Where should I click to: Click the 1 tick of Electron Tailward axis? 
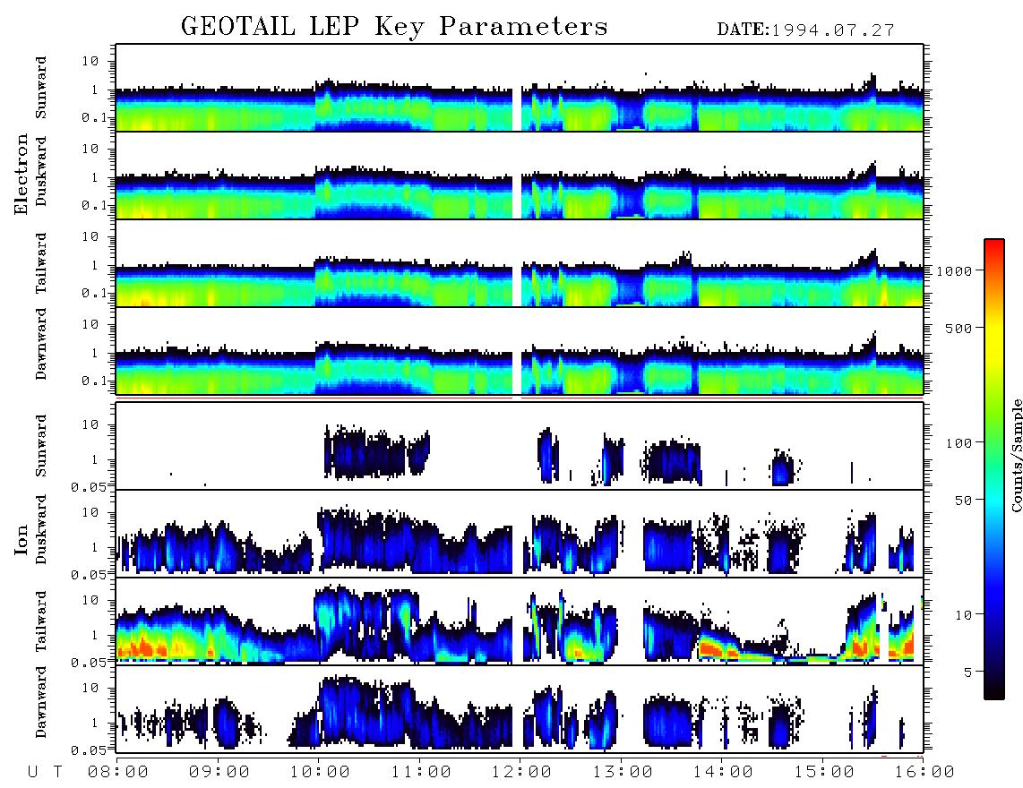[94, 265]
